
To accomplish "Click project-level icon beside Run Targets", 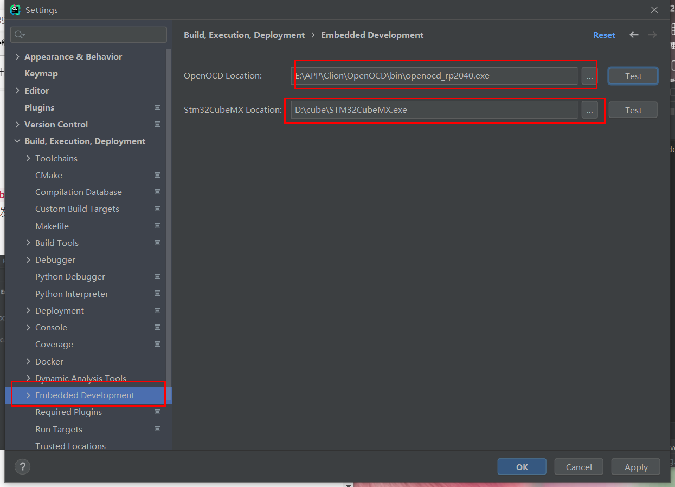I will coord(157,429).
